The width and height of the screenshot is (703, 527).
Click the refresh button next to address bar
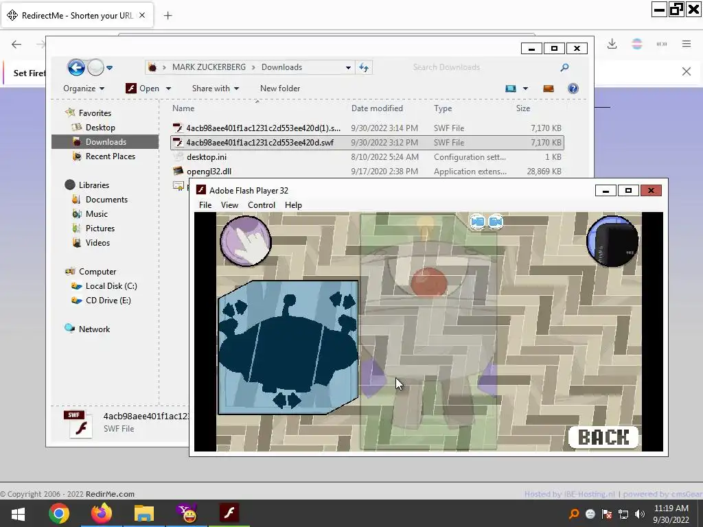364,68
